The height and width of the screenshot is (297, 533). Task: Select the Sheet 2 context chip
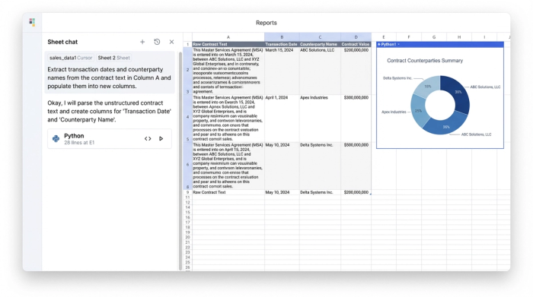114,58
